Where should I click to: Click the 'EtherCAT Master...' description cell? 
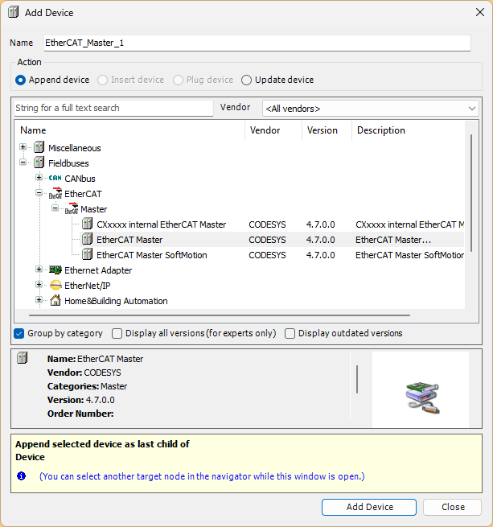(393, 240)
